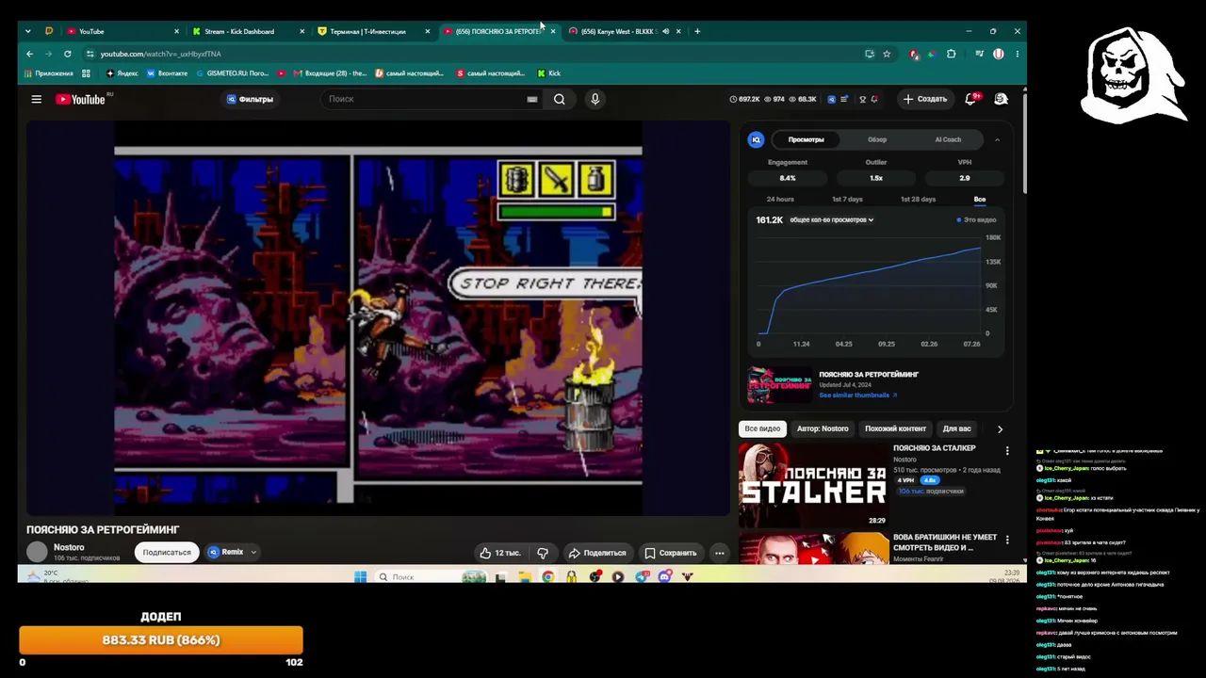The width and height of the screenshot is (1206, 678).
Task: Select the Все видео filter chip
Action: [762, 428]
